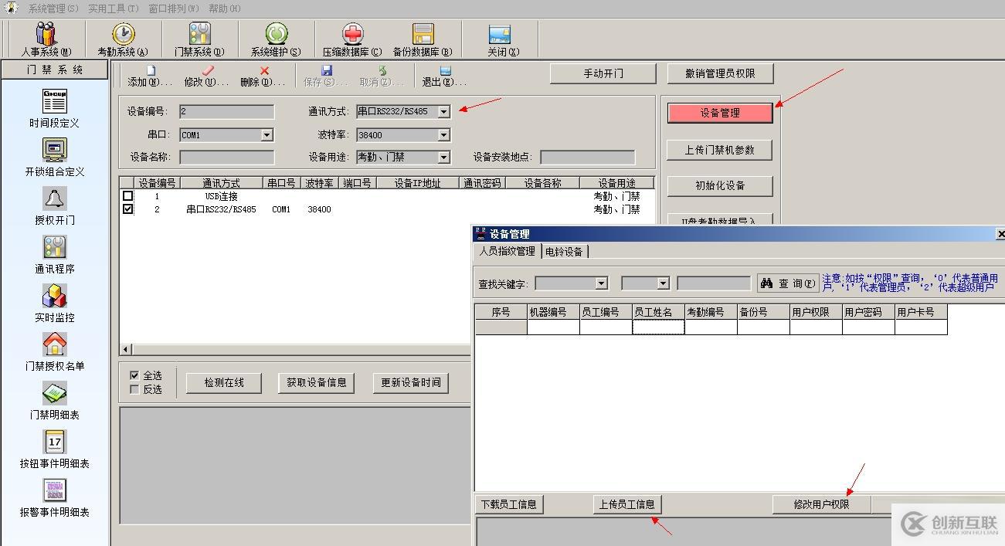The height and width of the screenshot is (546, 1005).
Task: Click the 考勤编号 column header
Action: pyautogui.click(x=711, y=312)
